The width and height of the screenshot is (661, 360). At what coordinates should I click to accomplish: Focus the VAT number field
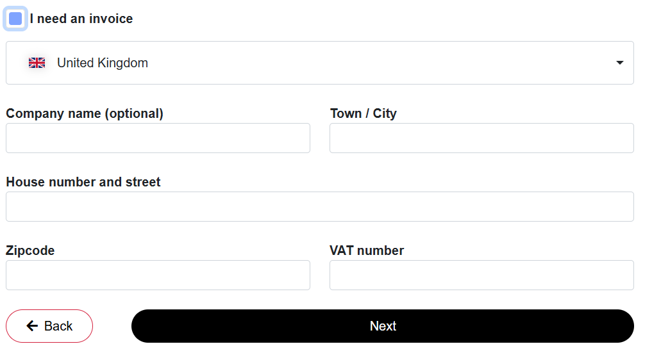pyautogui.click(x=481, y=275)
